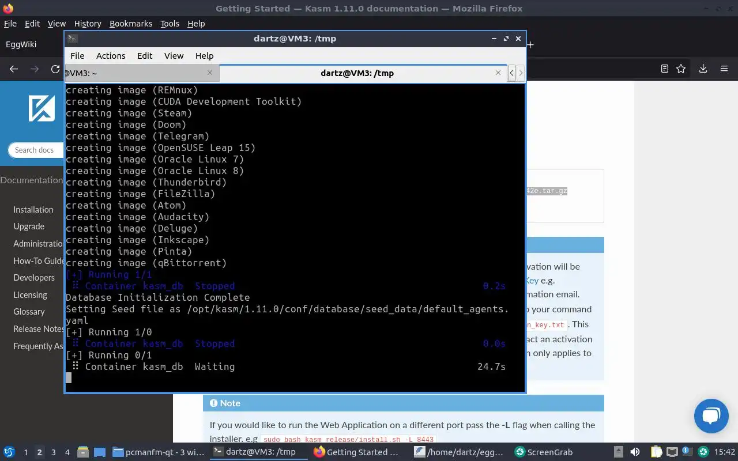Open the Administration docs link

(x=39, y=244)
